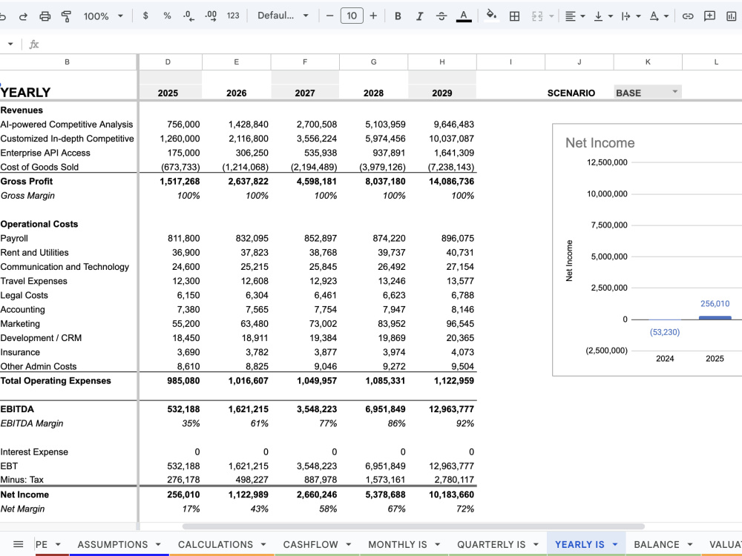Toggle italic formatting
Image resolution: width=742 pixels, height=556 pixels.
click(x=419, y=16)
